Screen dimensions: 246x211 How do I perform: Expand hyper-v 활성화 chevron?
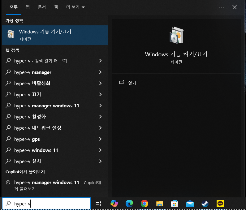(x=100, y=117)
